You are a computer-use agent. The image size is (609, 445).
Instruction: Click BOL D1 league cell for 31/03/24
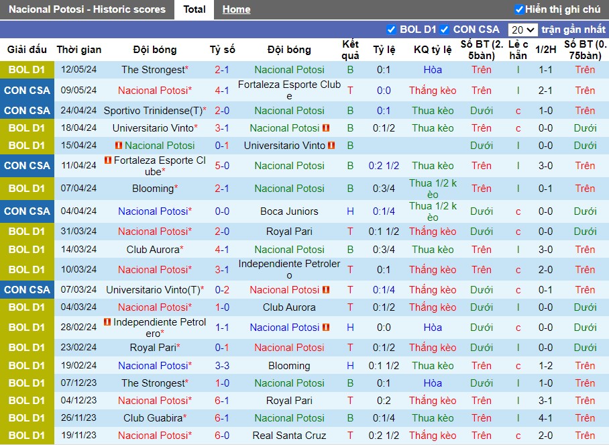click(27, 232)
